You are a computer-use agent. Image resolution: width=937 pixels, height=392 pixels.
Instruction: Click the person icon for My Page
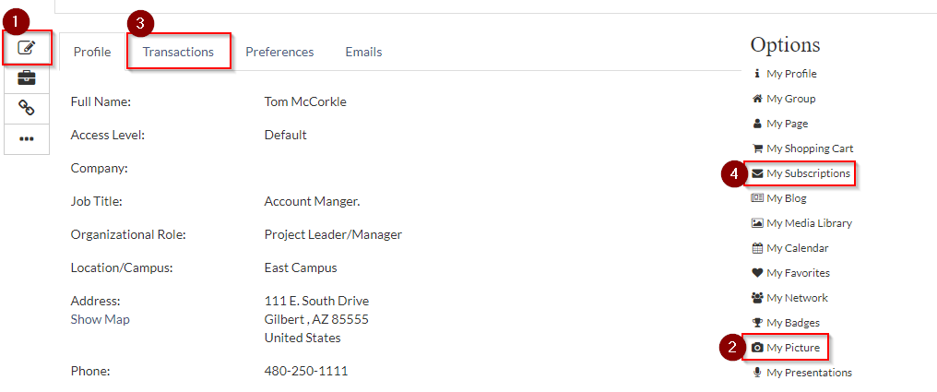[757, 124]
